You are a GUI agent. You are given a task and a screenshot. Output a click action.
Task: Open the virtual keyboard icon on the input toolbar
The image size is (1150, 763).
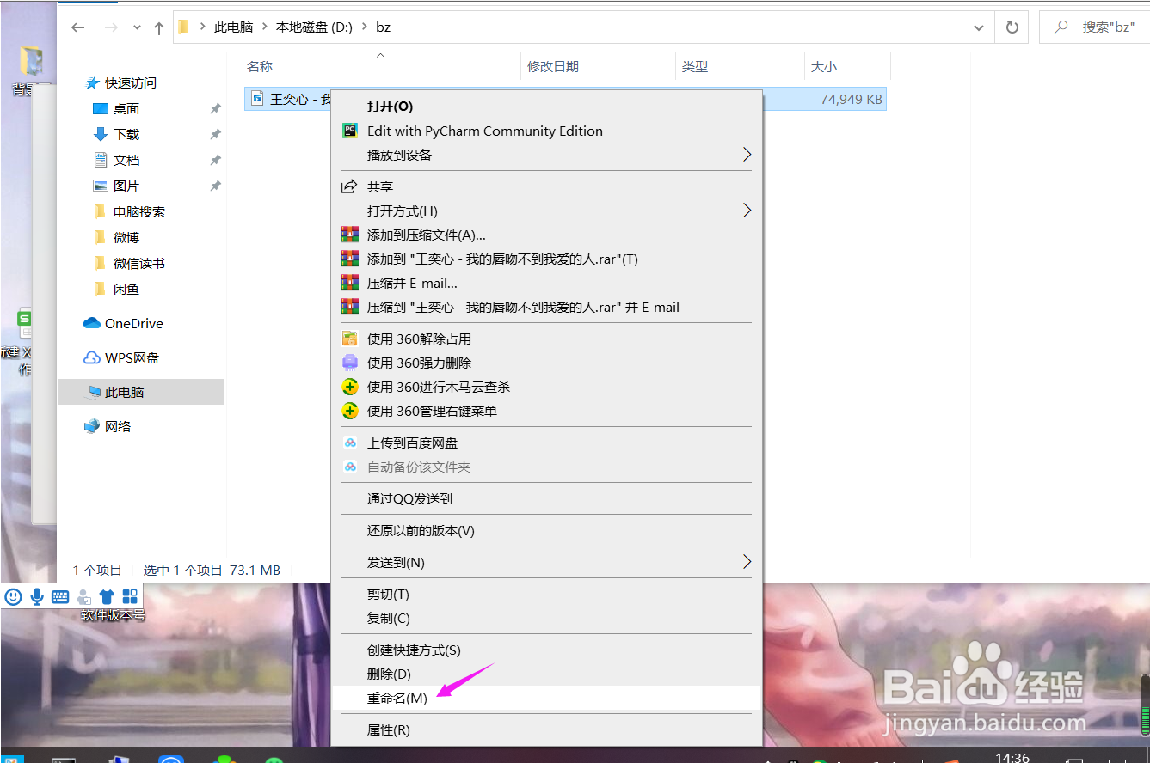click(x=59, y=596)
